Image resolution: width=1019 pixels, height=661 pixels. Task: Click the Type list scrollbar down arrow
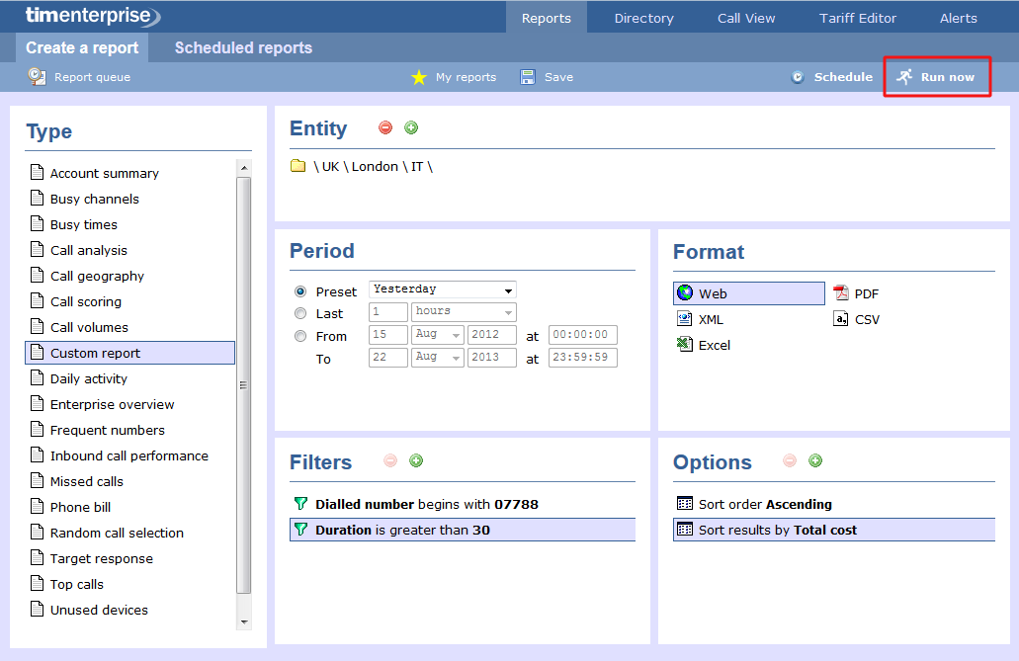coord(244,621)
